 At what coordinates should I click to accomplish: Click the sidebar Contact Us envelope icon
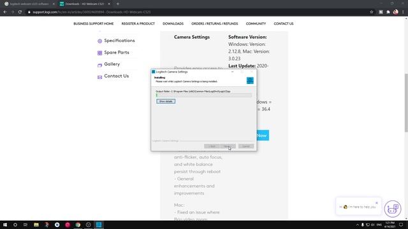(x=99, y=77)
